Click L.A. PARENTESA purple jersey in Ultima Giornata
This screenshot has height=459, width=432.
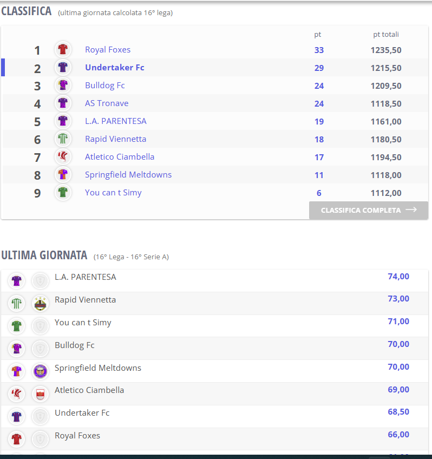(x=17, y=281)
